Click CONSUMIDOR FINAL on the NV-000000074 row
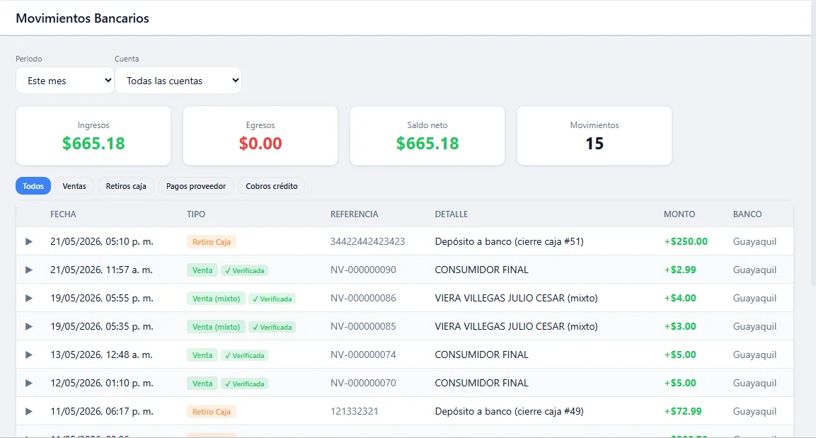 pos(482,355)
